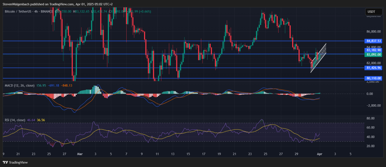Select the 84,837.53 price level label
Image resolution: width=386 pixels, height=167 pixels.
coord(374,41)
